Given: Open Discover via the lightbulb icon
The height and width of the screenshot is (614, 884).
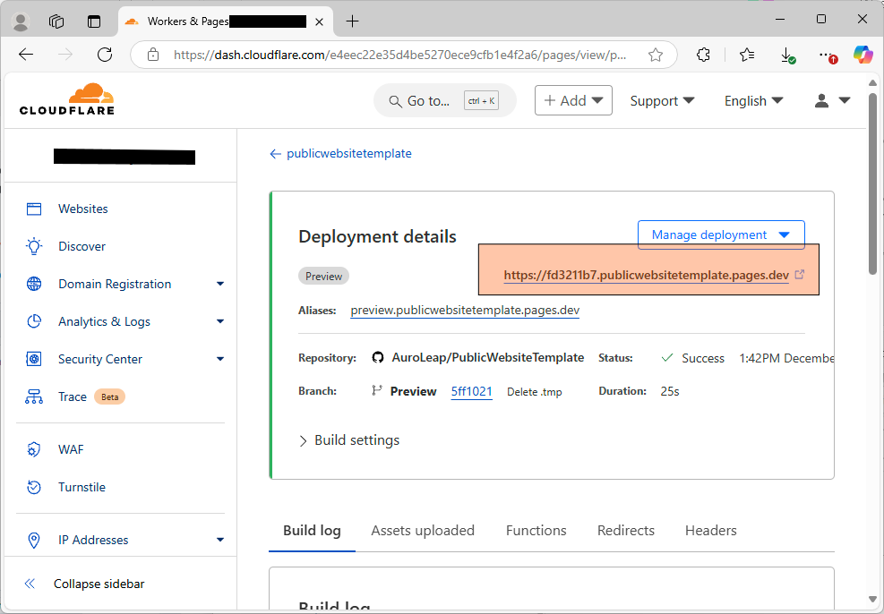Looking at the screenshot, I should [34, 246].
